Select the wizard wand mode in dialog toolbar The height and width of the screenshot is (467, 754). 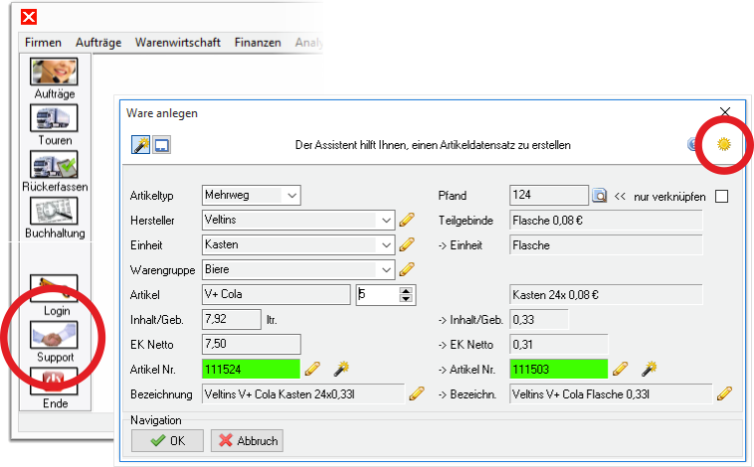pyautogui.click(x=141, y=145)
